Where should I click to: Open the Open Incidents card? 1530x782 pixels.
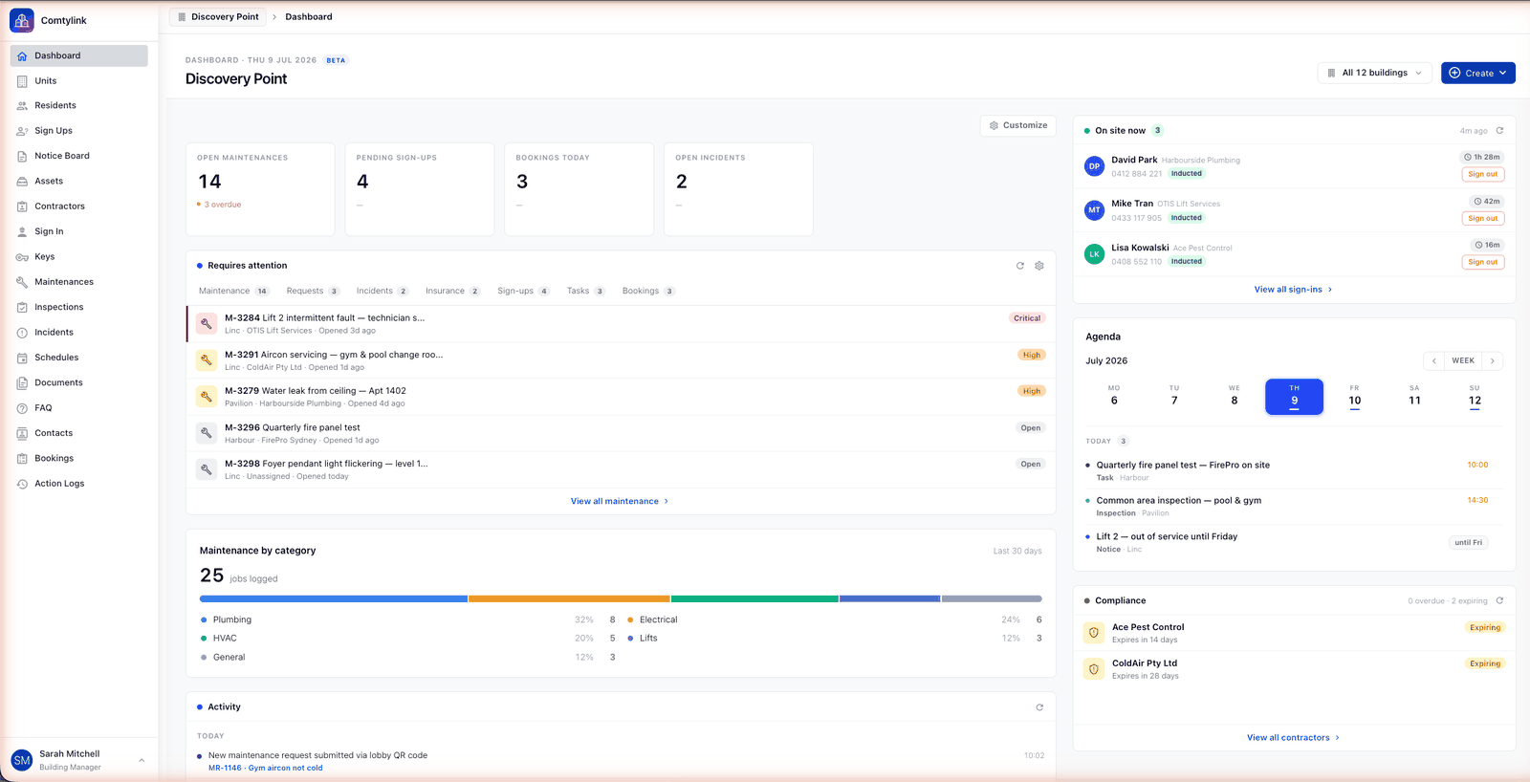pyautogui.click(x=738, y=189)
